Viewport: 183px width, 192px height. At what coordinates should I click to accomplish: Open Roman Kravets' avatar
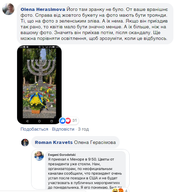25,143
